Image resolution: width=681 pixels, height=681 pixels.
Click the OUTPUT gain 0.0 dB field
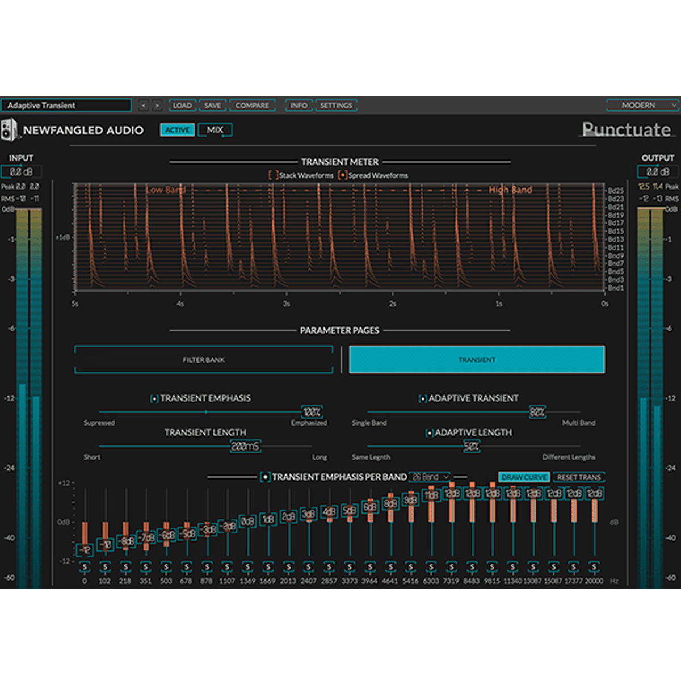pyautogui.click(x=658, y=171)
